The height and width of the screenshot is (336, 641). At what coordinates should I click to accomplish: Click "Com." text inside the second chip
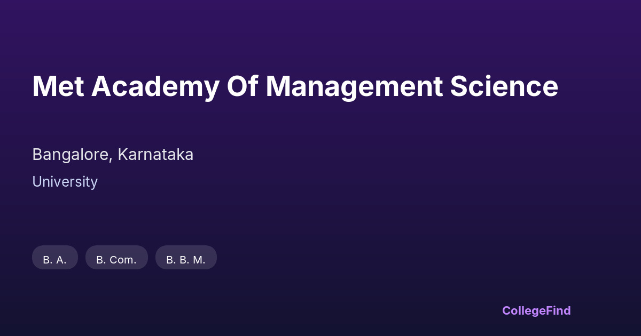point(122,260)
